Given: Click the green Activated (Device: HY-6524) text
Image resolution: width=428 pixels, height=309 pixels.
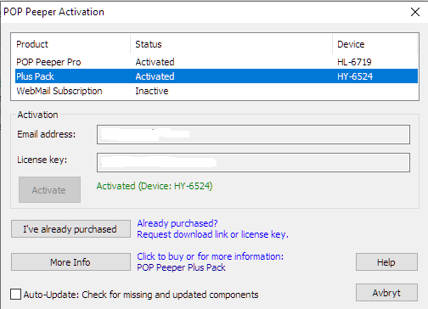Looking at the screenshot, I should 155,186.
